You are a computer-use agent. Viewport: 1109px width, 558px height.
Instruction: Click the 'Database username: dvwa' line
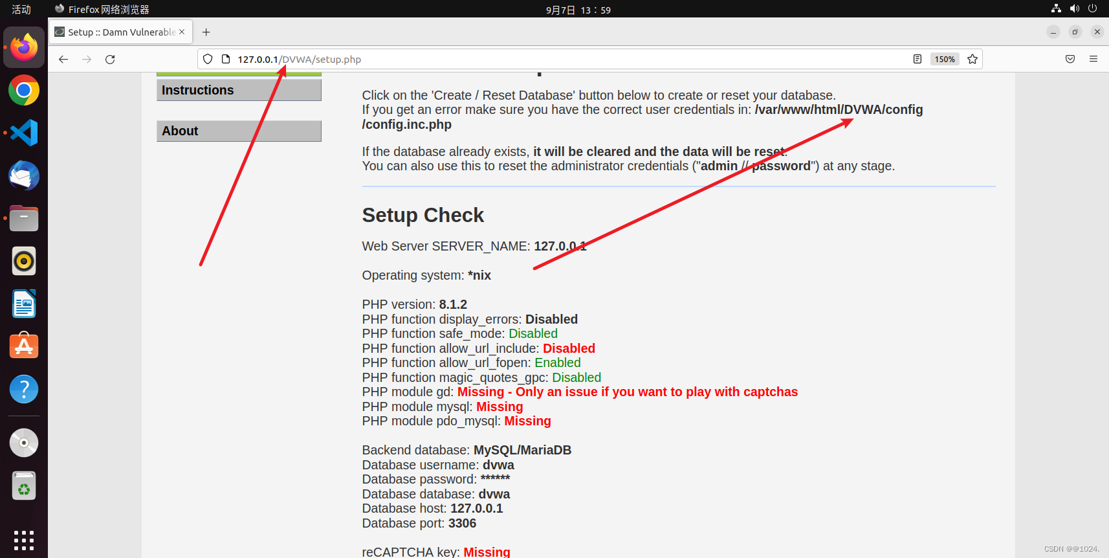click(x=438, y=465)
